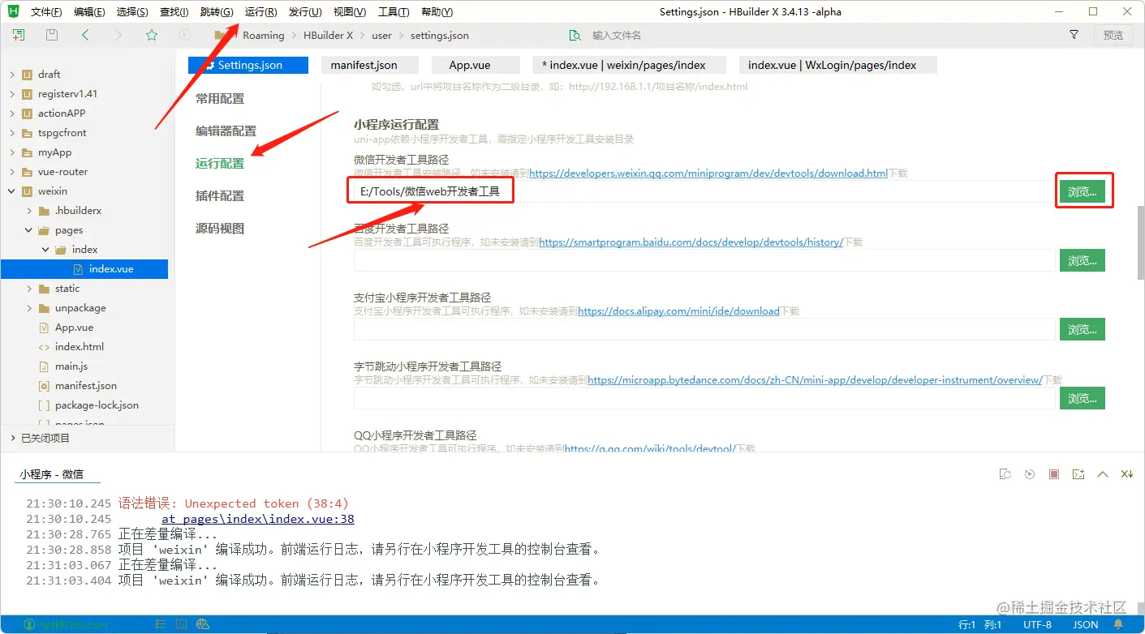Click the filter funnel icon near preview

[1074, 35]
